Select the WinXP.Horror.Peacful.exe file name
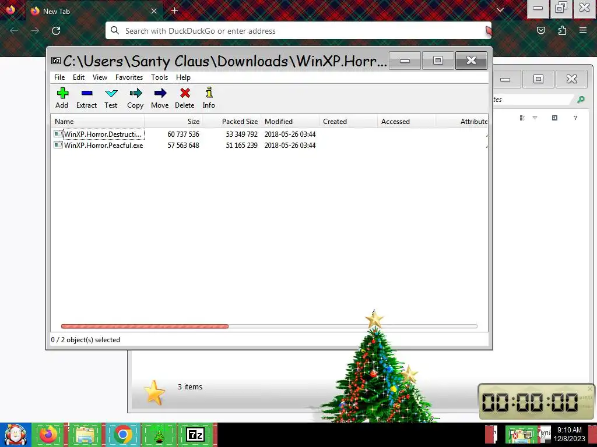597x447 pixels. click(104, 145)
